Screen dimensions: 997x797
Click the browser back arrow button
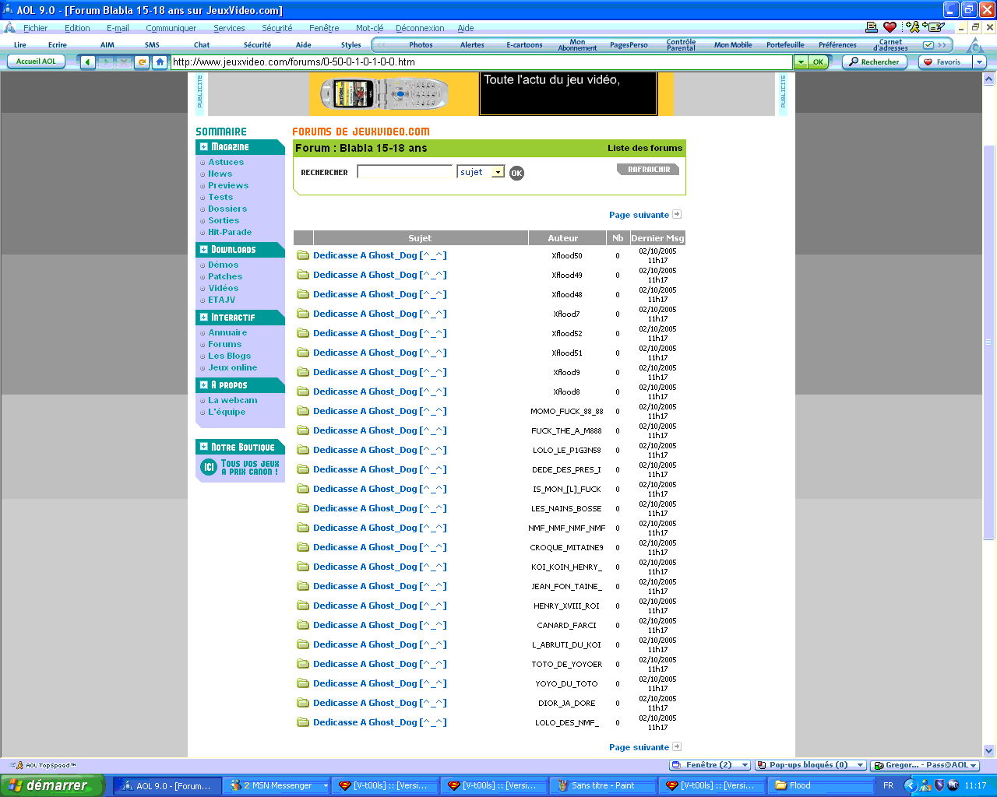(87, 62)
